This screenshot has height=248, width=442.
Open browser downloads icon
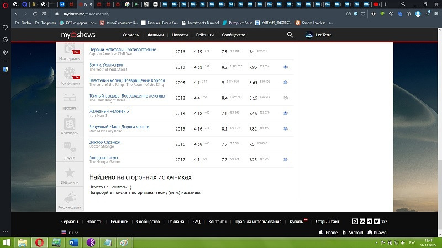coord(427,14)
